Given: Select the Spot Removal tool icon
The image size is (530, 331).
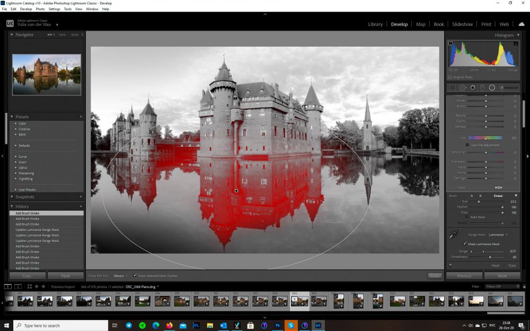Looking at the screenshot, I should (462, 88).
